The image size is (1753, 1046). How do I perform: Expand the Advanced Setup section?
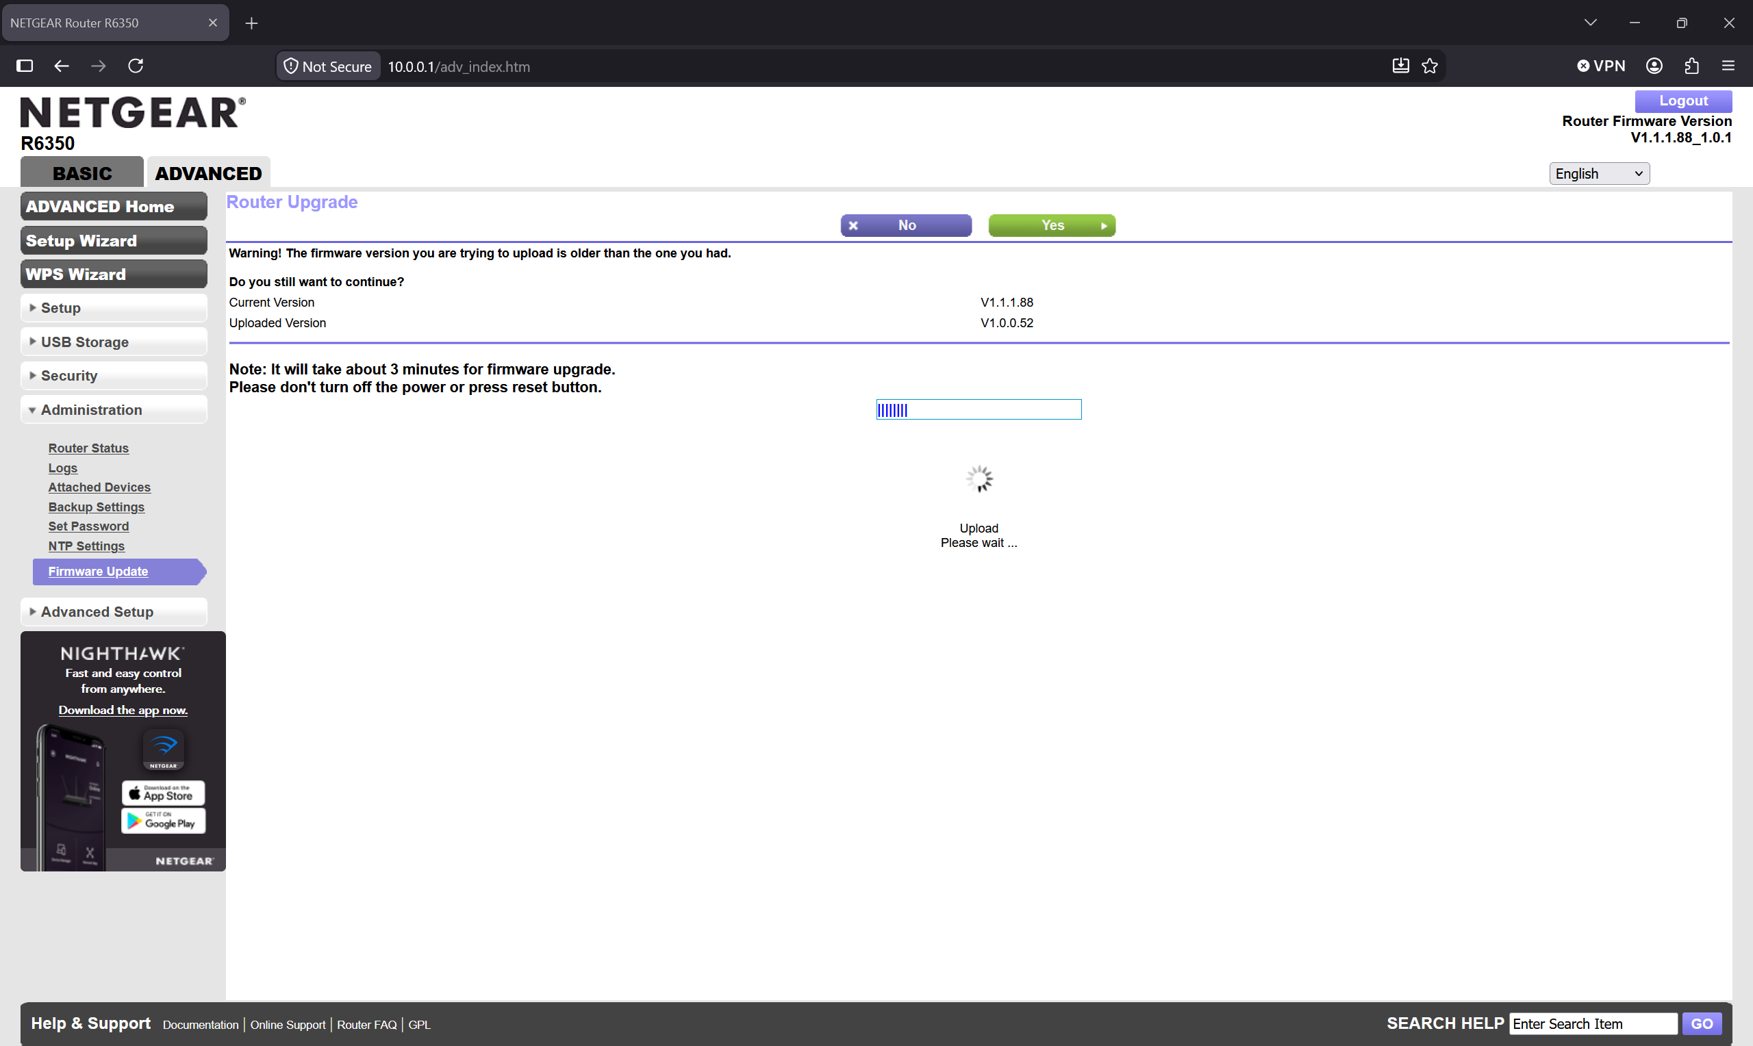(114, 612)
